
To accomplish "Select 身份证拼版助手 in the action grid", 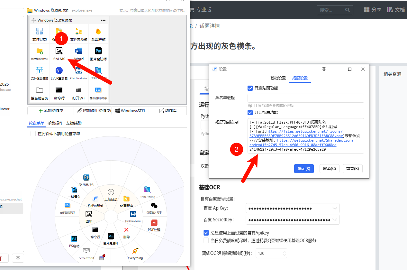I will point(98,93).
